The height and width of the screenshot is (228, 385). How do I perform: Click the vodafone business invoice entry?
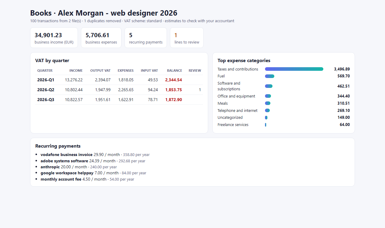[x=95, y=155]
